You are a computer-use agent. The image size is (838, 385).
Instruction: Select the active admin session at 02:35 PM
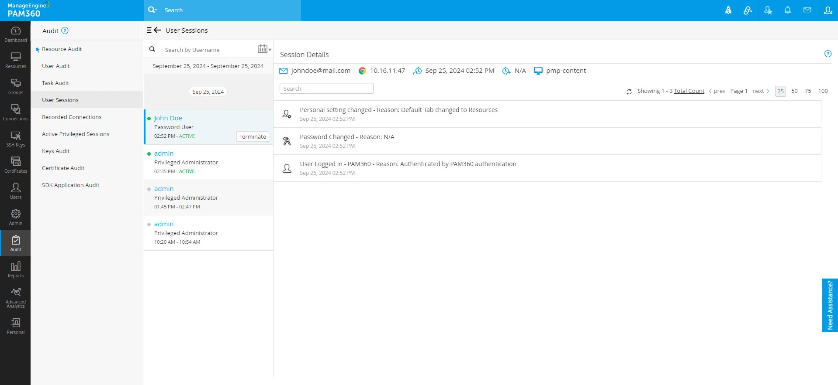pos(208,162)
